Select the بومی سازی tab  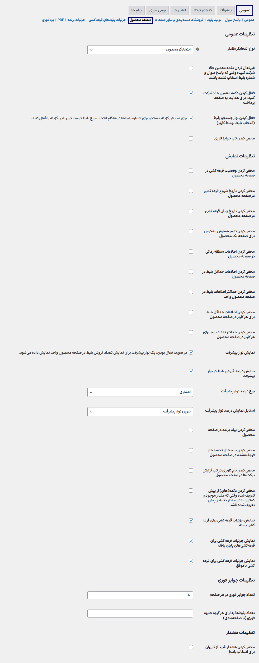coord(158,10)
